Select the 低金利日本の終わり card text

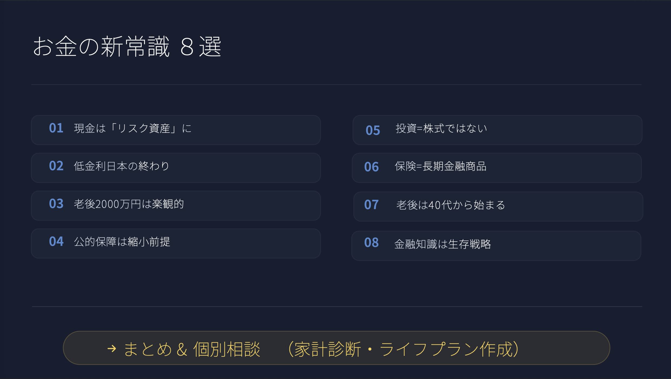coord(121,166)
